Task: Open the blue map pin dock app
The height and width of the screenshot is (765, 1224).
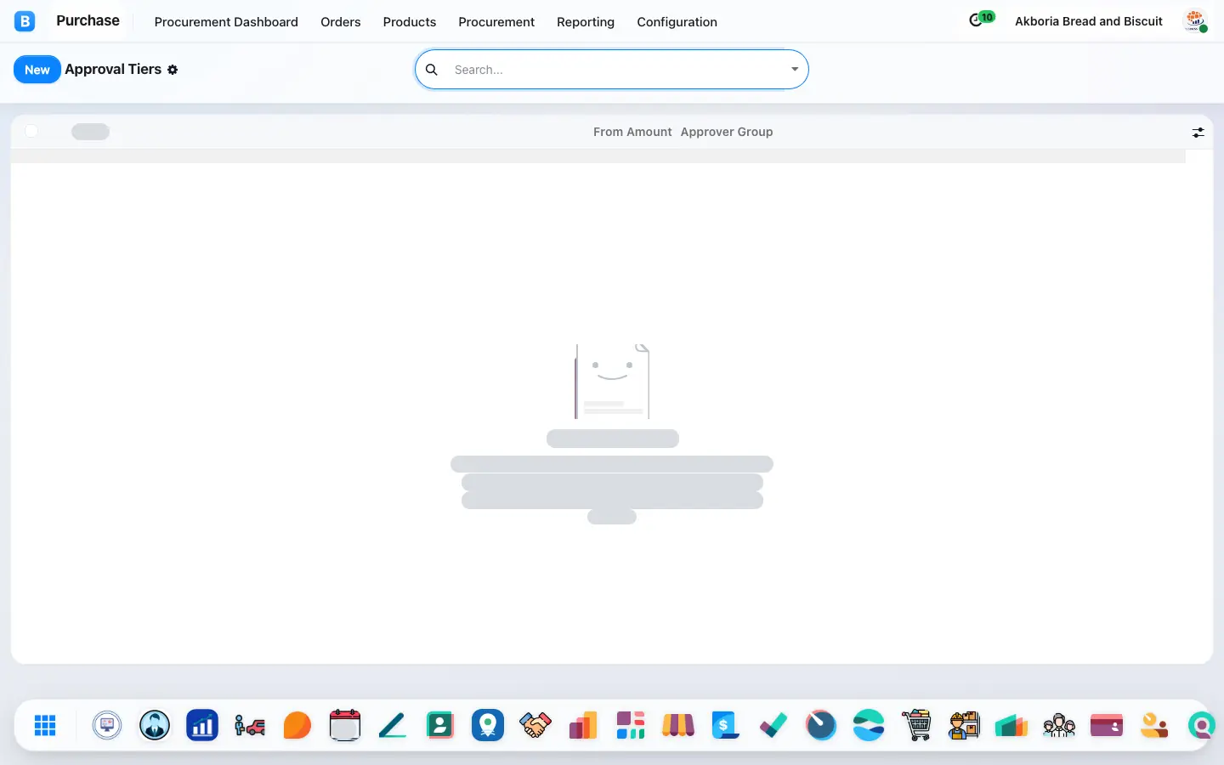Action: pos(488,725)
